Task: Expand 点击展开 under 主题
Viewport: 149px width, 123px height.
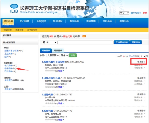Action: click(8, 89)
